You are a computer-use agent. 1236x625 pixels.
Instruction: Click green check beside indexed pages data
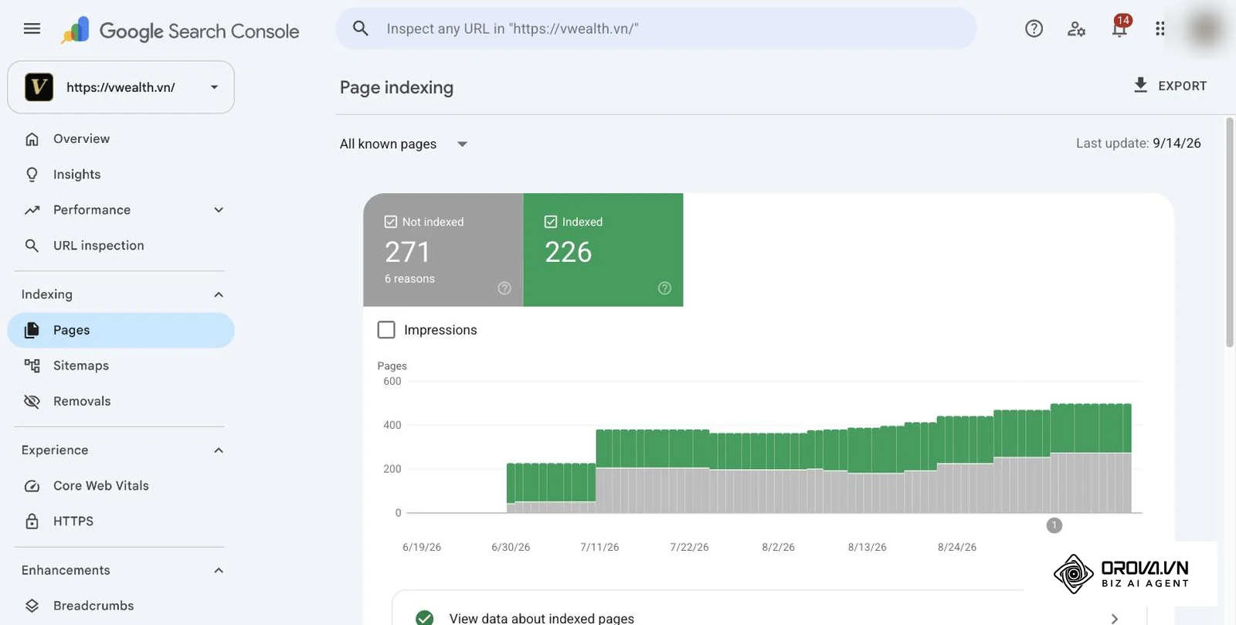[424, 618]
